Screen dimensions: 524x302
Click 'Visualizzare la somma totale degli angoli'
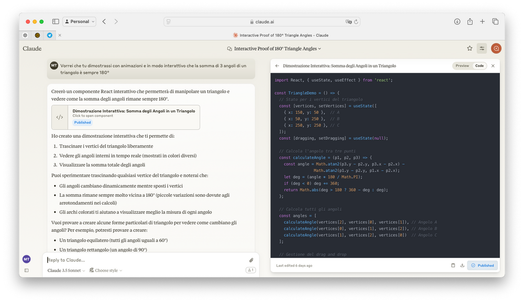(102, 165)
